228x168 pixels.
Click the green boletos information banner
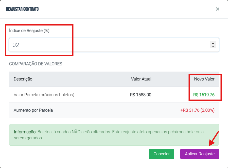coord(114,135)
